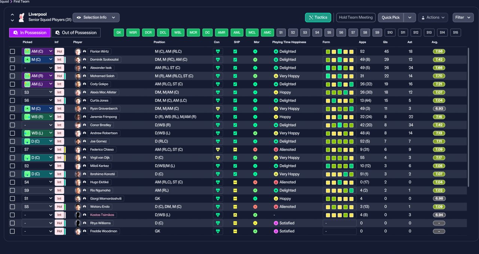Tick the checkbox for Virgil van Dijk
Image resolution: width=479 pixels, height=254 pixels.
point(12,158)
